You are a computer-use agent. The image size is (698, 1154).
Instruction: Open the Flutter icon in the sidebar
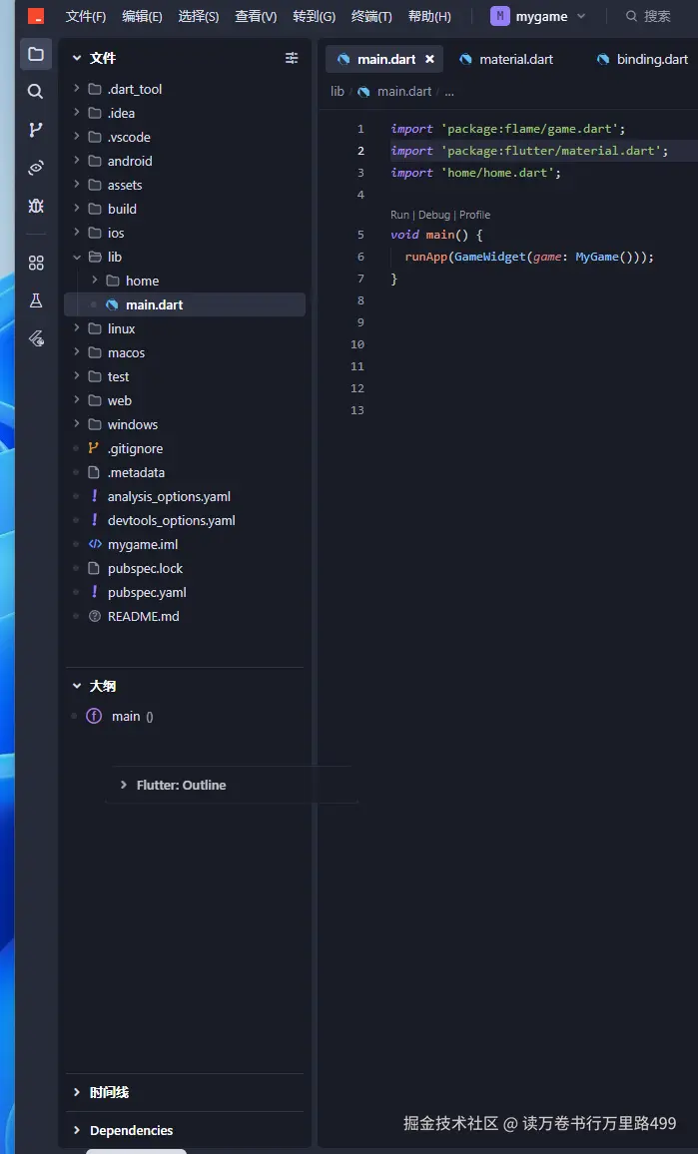[36, 338]
